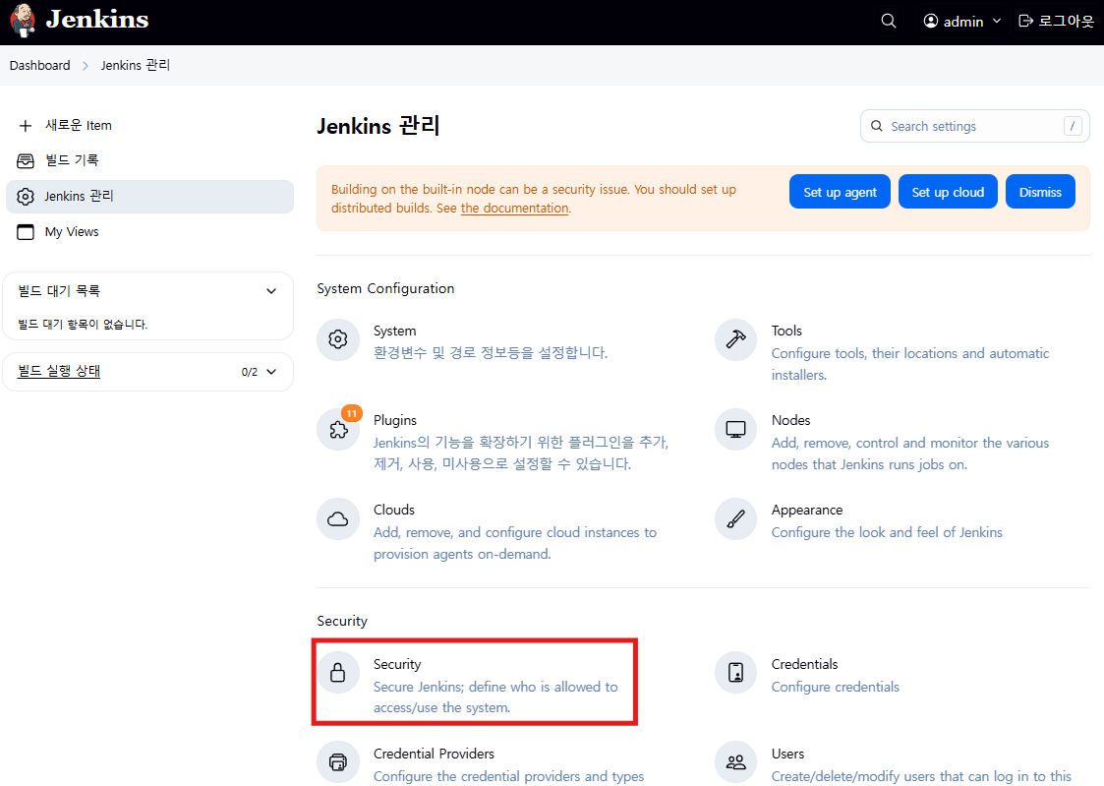The width and height of the screenshot is (1104, 786).
Task: Open Credential Providers via its icon
Action: click(x=338, y=762)
